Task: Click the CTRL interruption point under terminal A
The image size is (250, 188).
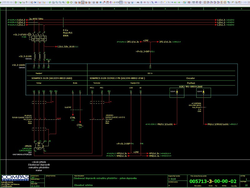Action: 73,118
